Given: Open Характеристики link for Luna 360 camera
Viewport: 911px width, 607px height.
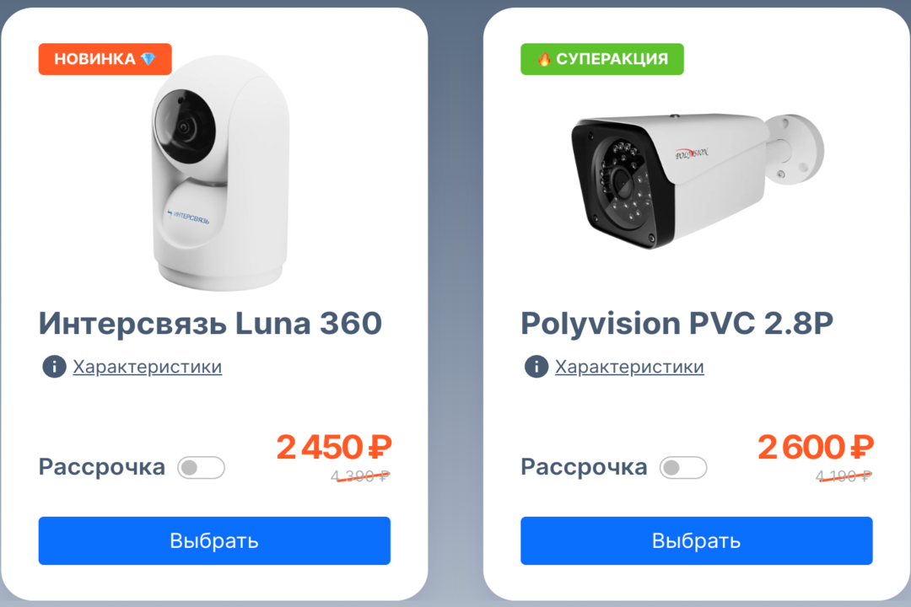Looking at the screenshot, I should tap(147, 367).
